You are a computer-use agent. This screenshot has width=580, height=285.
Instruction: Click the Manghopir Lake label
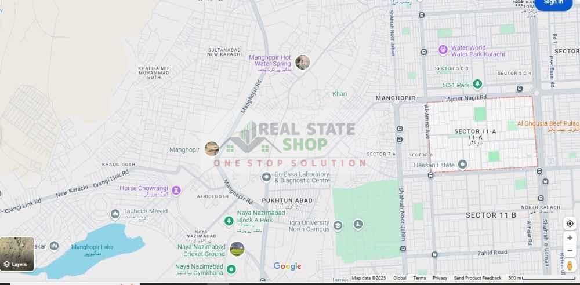[92, 247]
